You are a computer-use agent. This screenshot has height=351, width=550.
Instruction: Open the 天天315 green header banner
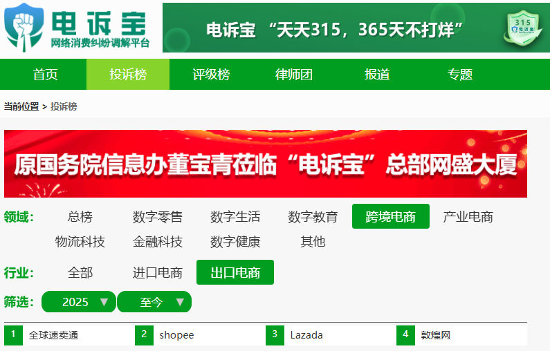coord(356,28)
